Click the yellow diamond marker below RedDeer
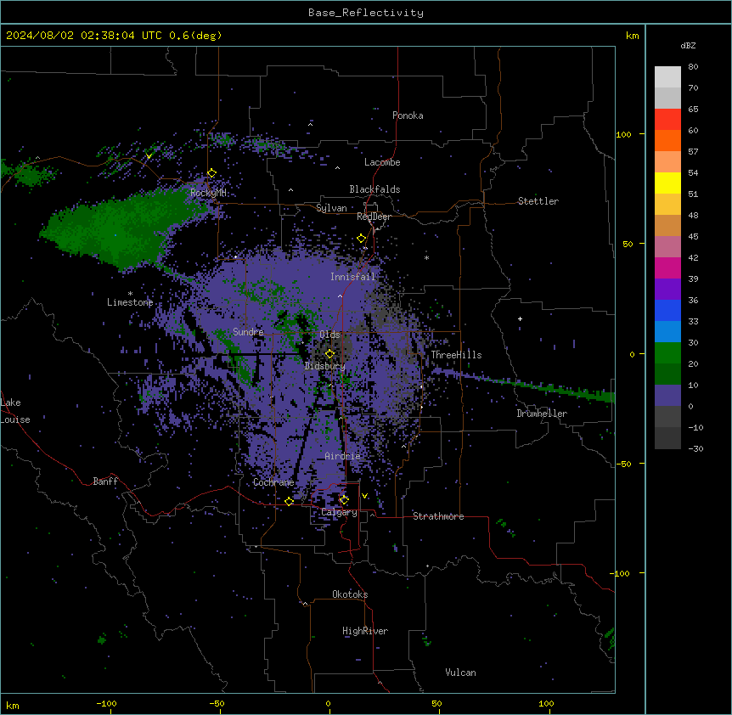 pyautogui.click(x=362, y=239)
